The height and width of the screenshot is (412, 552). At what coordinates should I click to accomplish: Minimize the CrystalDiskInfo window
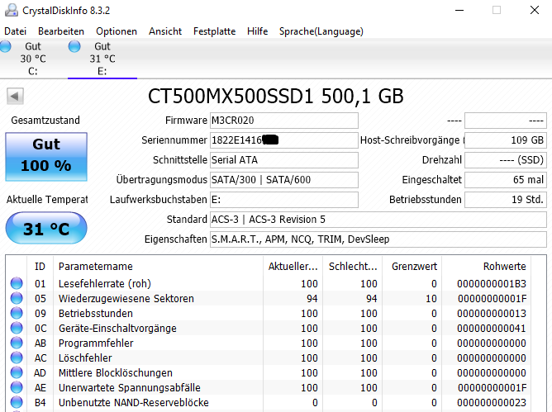pyautogui.click(x=459, y=10)
